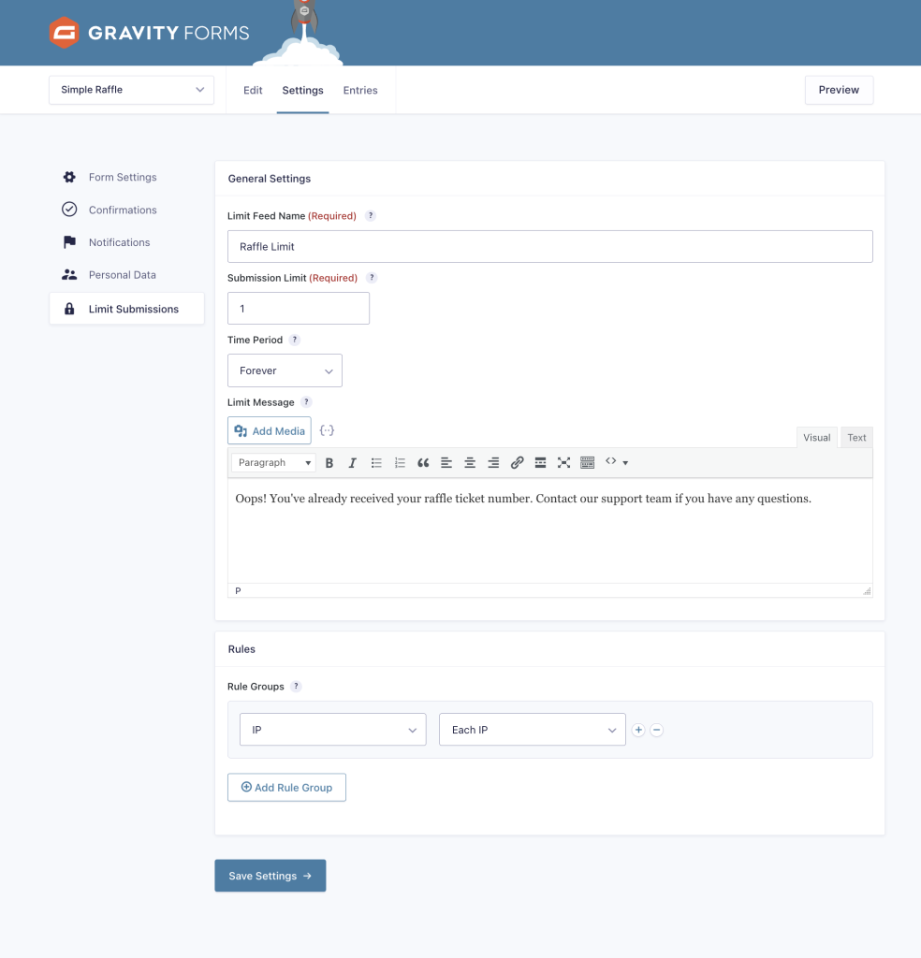Apply italic formatting to the message text
This screenshot has width=921, height=958.
(x=353, y=462)
